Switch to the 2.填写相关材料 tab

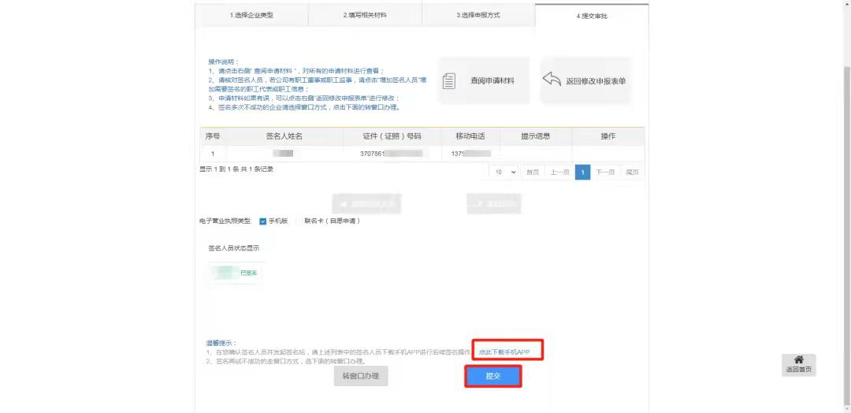[x=365, y=15]
